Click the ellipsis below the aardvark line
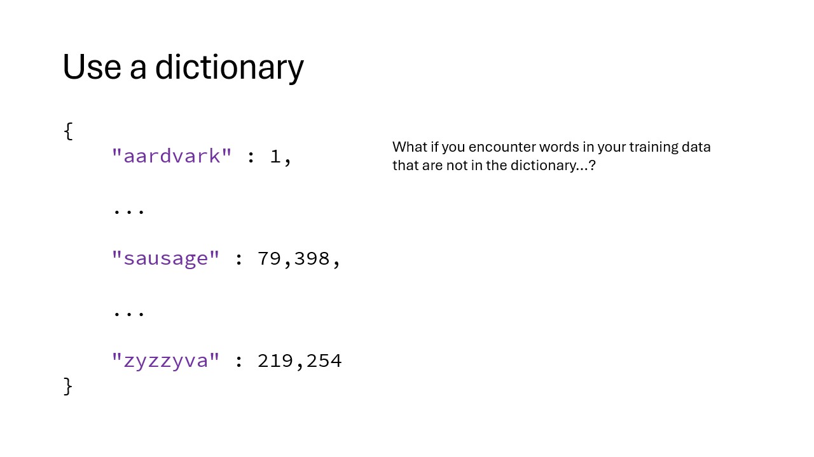Screen dimensions: 814x457 (x=129, y=211)
